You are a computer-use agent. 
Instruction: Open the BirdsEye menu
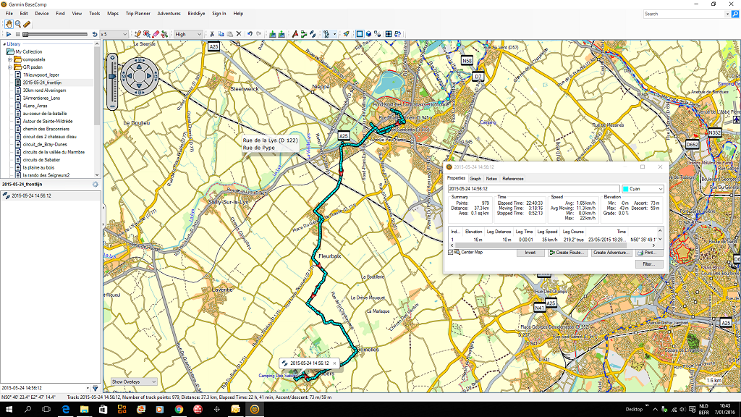(x=196, y=14)
